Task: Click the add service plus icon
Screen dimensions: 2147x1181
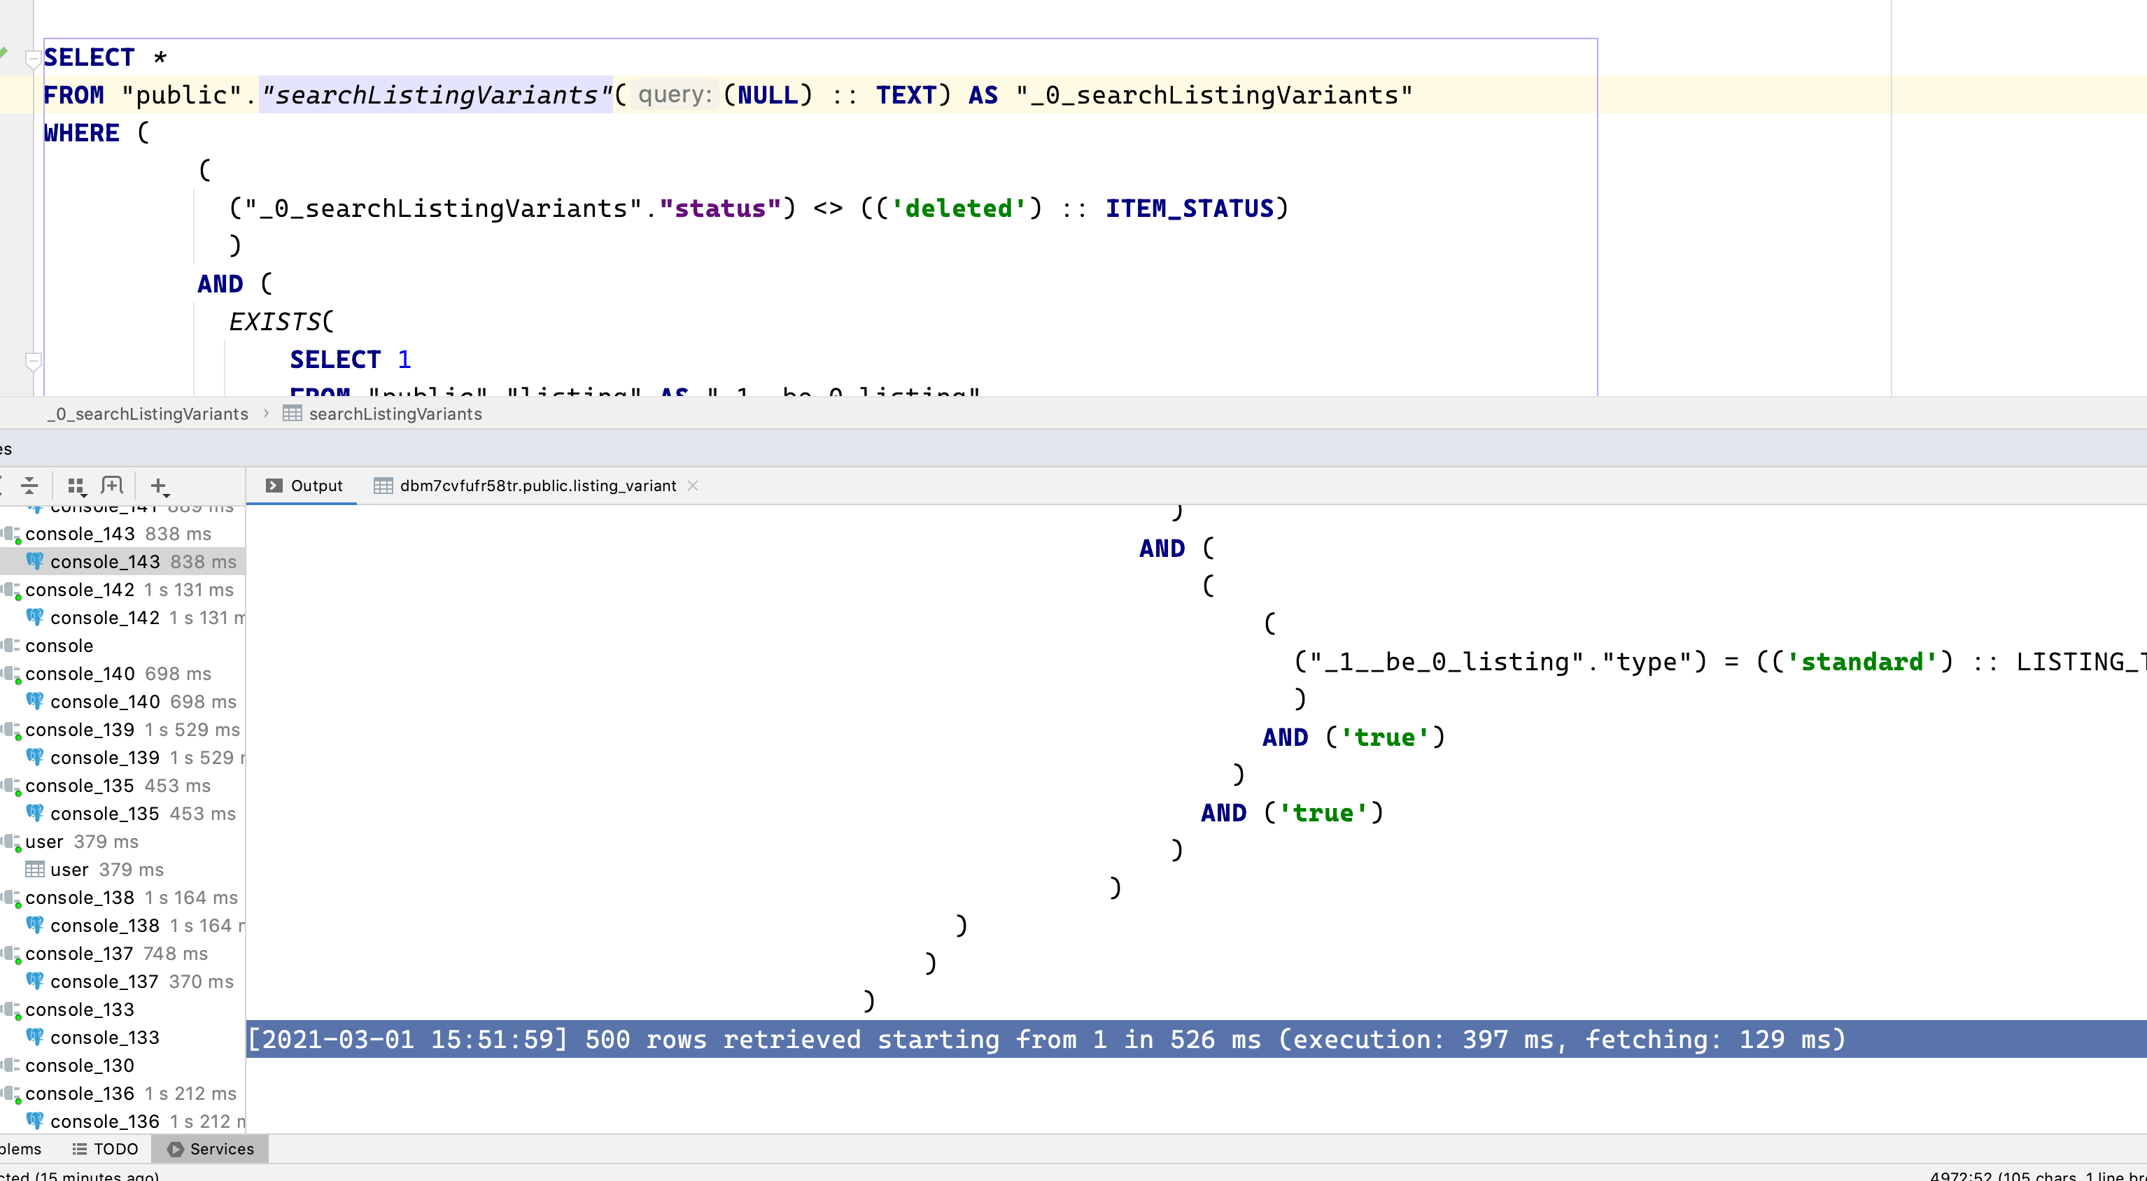Action: (157, 485)
